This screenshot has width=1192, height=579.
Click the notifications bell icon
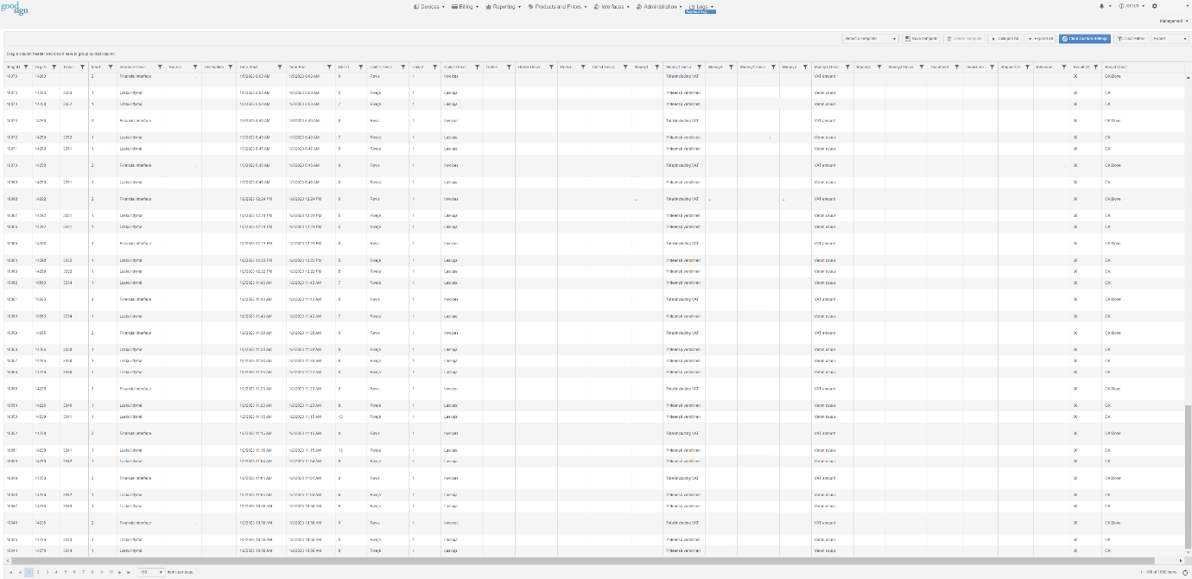1101,6
